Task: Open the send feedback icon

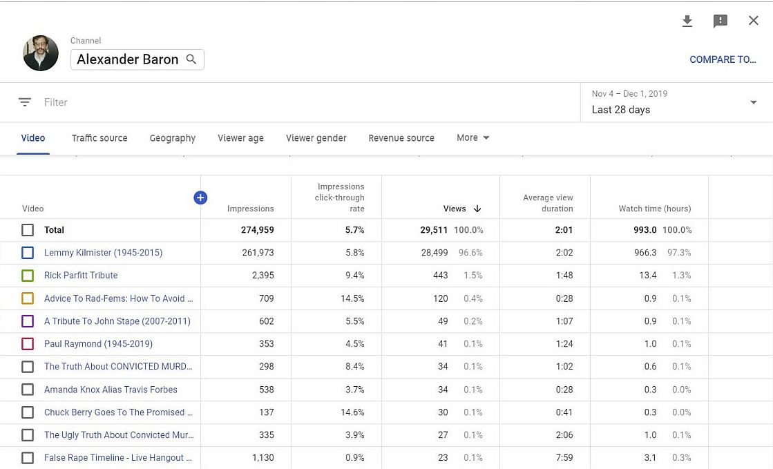Action: [720, 21]
